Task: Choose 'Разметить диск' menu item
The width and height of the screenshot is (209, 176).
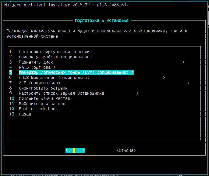Action: tap(36, 62)
